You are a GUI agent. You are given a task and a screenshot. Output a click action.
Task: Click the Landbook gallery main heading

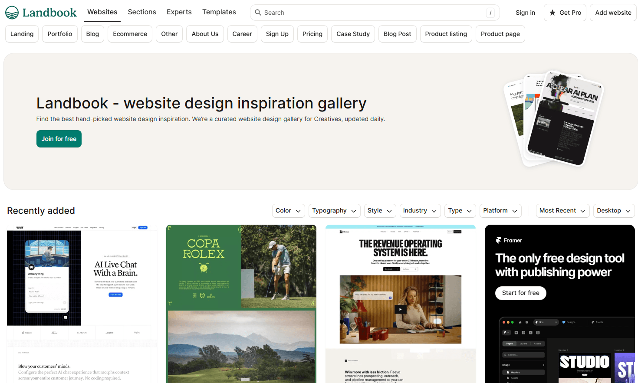[201, 103]
